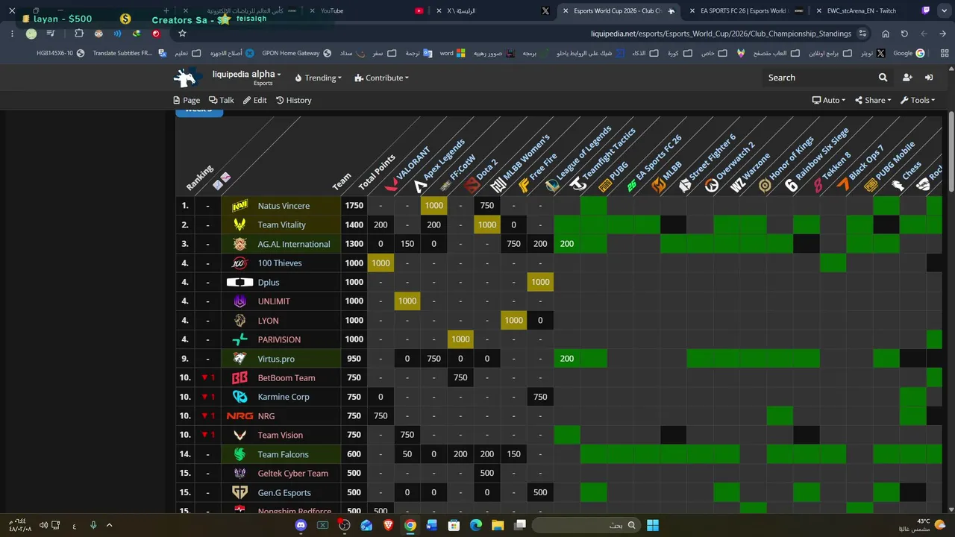Click the create account icon

pos(907,78)
